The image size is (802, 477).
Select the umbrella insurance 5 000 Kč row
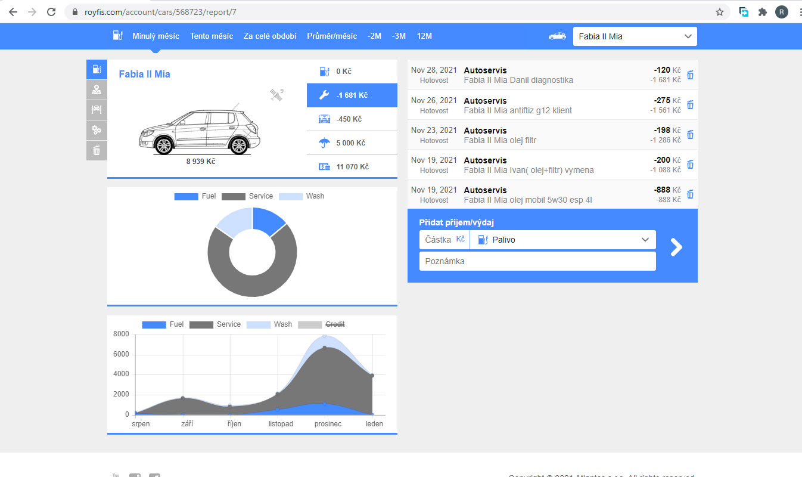pyautogui.click(x=352, y=143)
